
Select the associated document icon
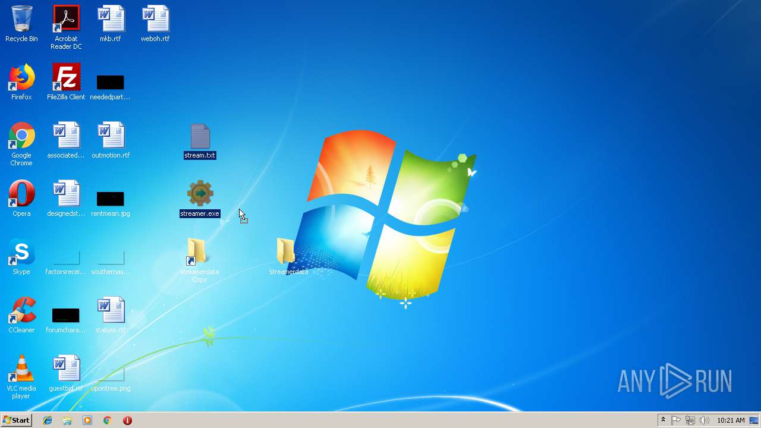point(66,140)
